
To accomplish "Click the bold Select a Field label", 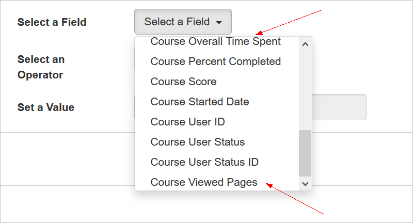I will (x=52, y=22).
